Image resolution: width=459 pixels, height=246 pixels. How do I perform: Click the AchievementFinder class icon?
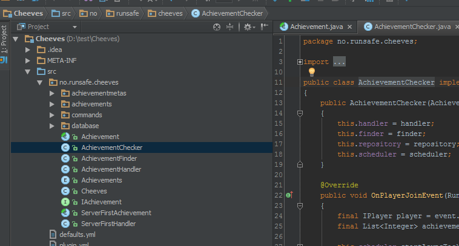click(x=65, y=158)
